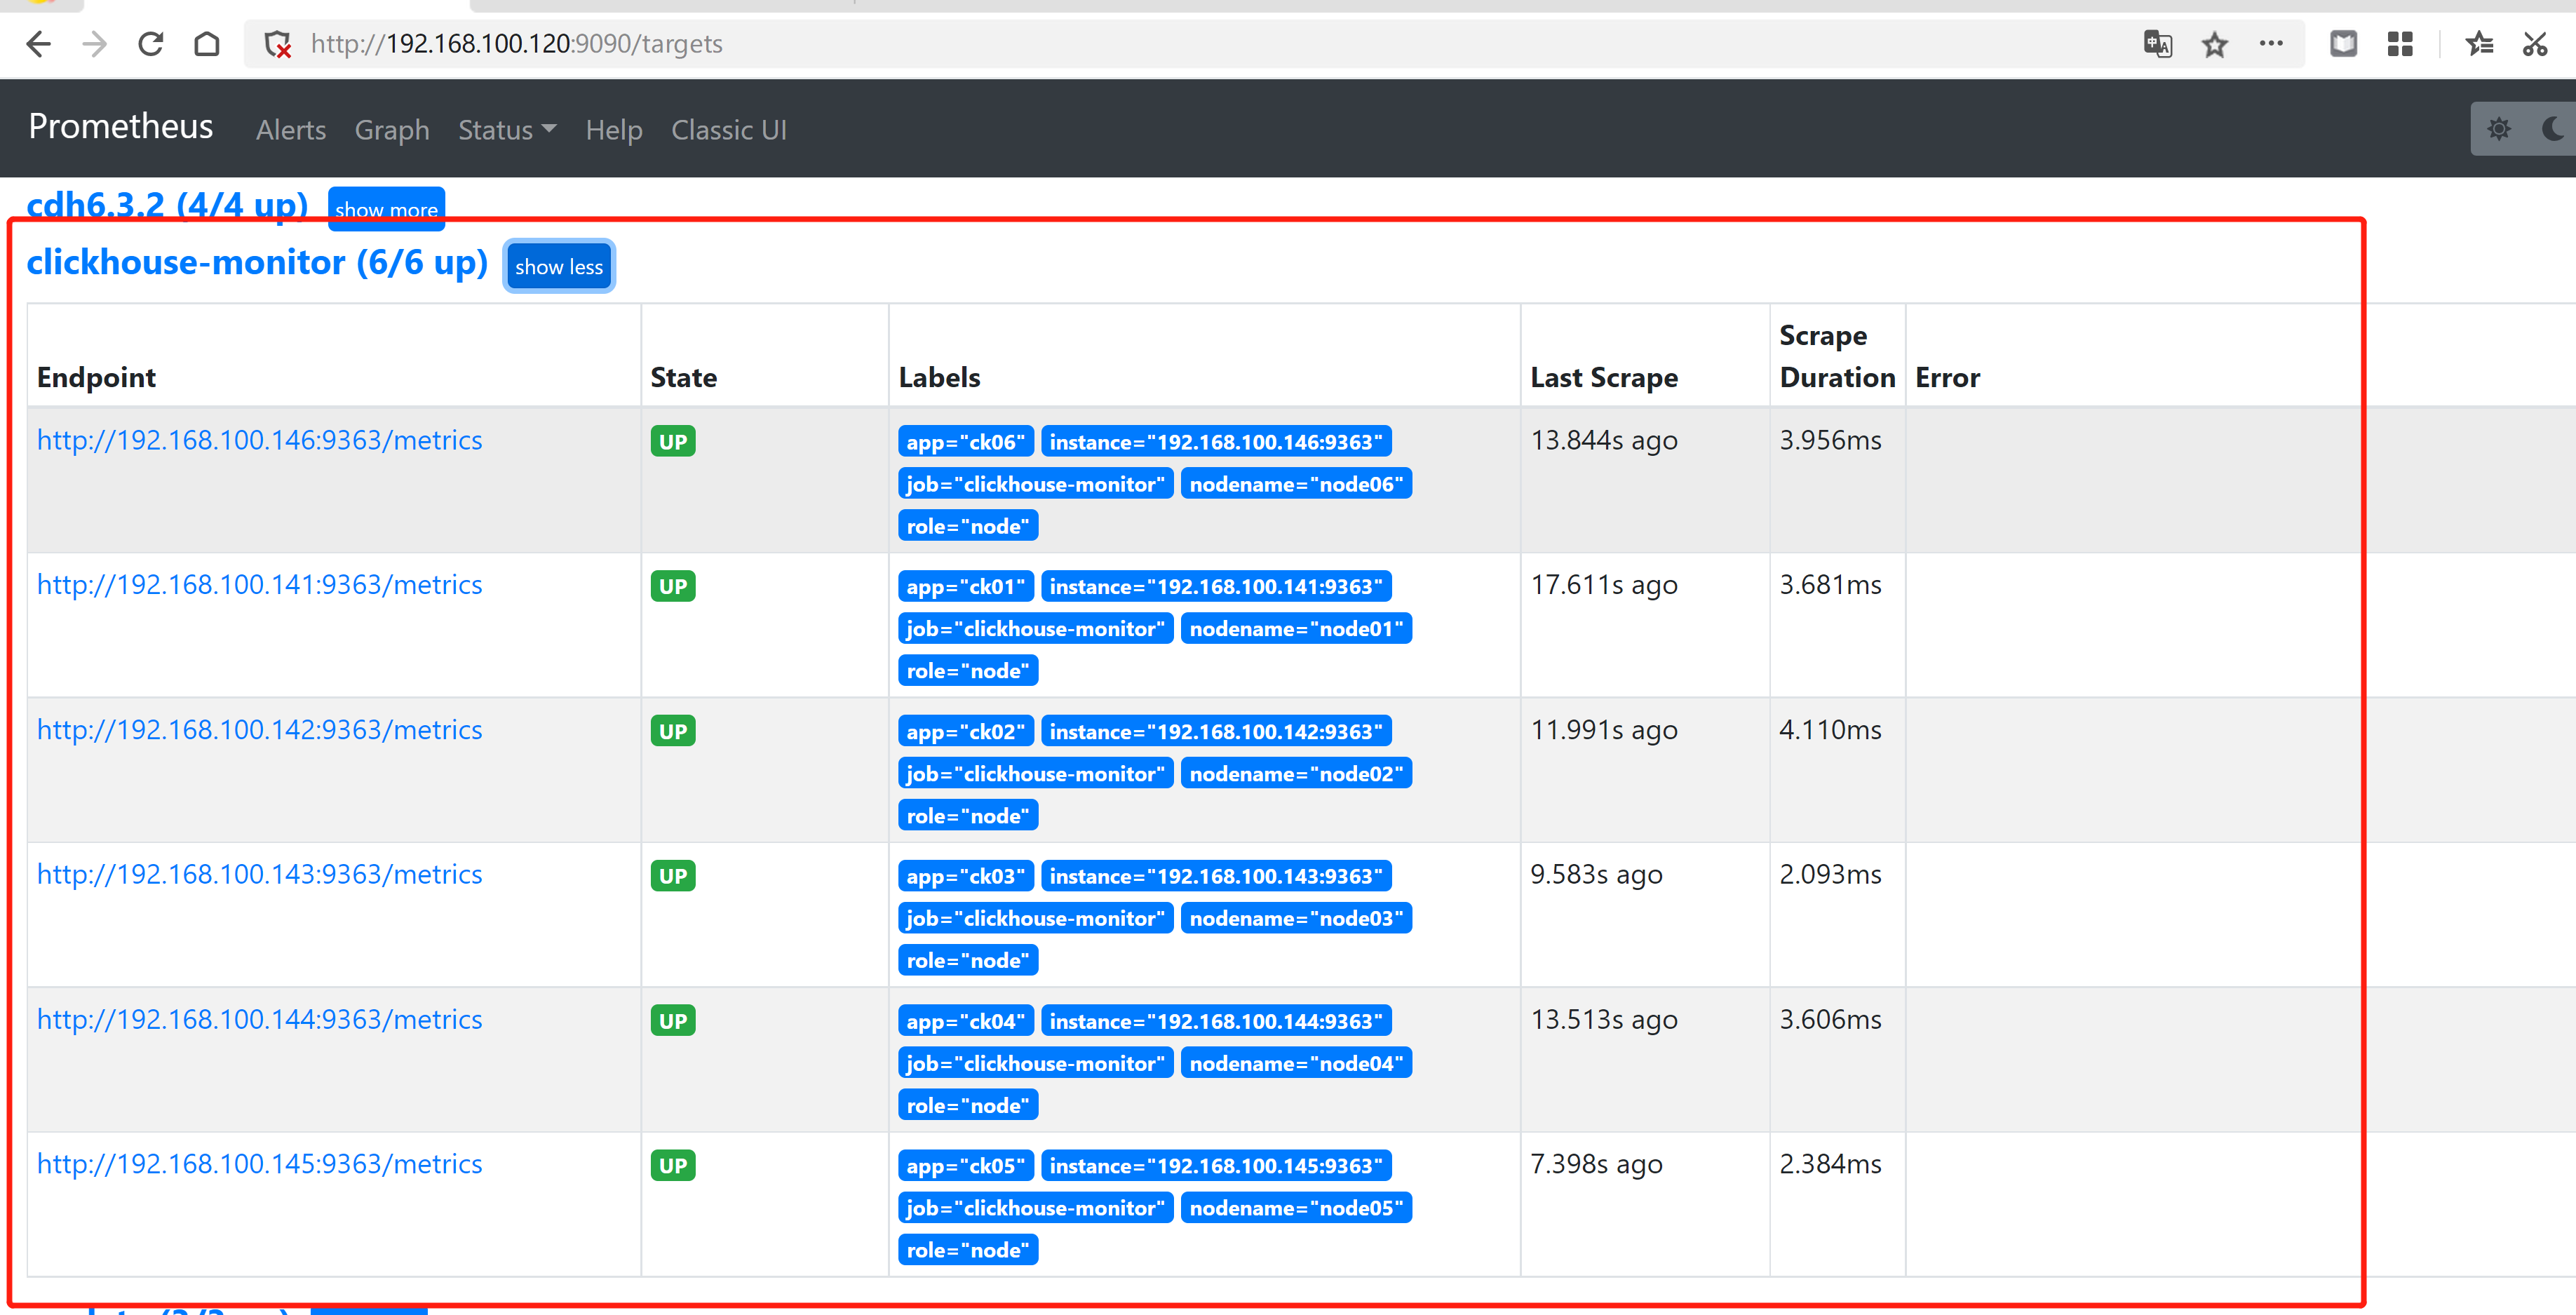This screenshot has height=1315, width=2576.
Task: Open the Alerts page
Action: [291, 130]
